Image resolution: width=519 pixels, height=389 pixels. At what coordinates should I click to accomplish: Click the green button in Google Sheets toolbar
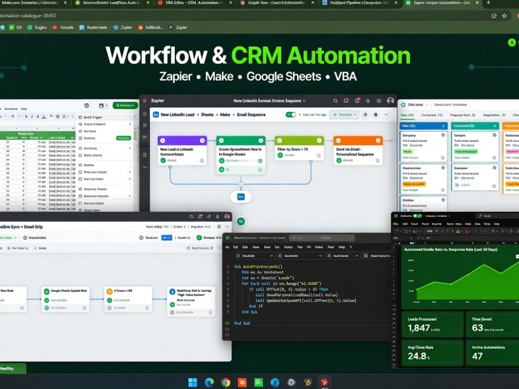(125, 105)
